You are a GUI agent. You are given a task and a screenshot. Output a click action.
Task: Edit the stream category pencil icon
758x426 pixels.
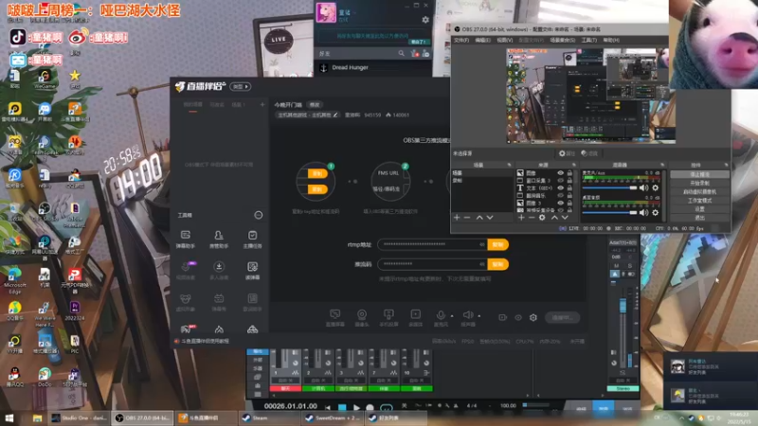pyautogui.click(x=335, y=115)
